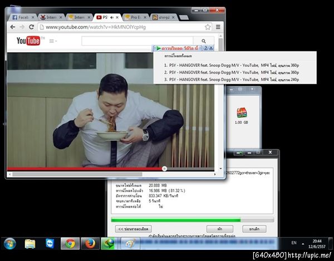334x261 pixels.
Task: Open the IDM panel help question mark
Action: point(205,48)
